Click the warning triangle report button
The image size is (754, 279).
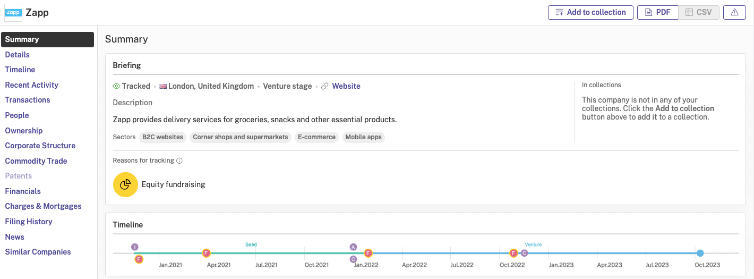point(735,12)
